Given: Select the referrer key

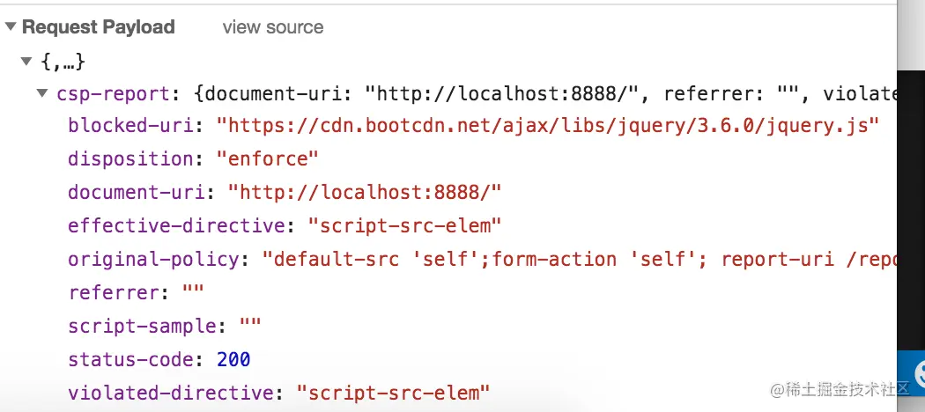Looking at the screenshot, I should point(114,293).
